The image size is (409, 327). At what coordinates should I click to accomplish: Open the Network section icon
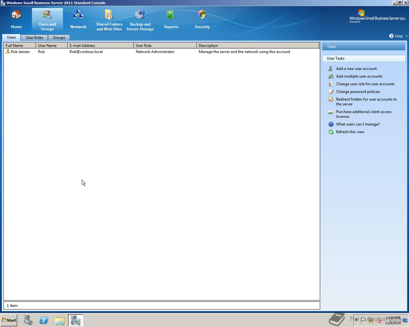78,15
